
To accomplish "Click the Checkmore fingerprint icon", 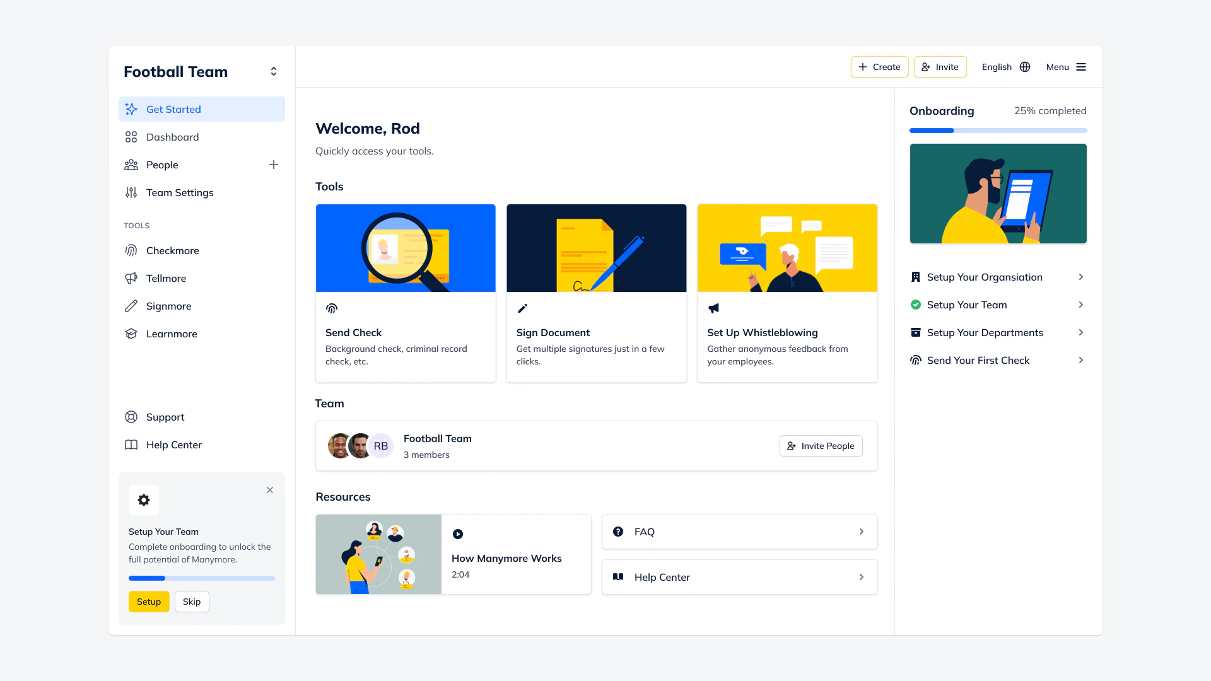I will pyautogui.click(x=131, y=250).
